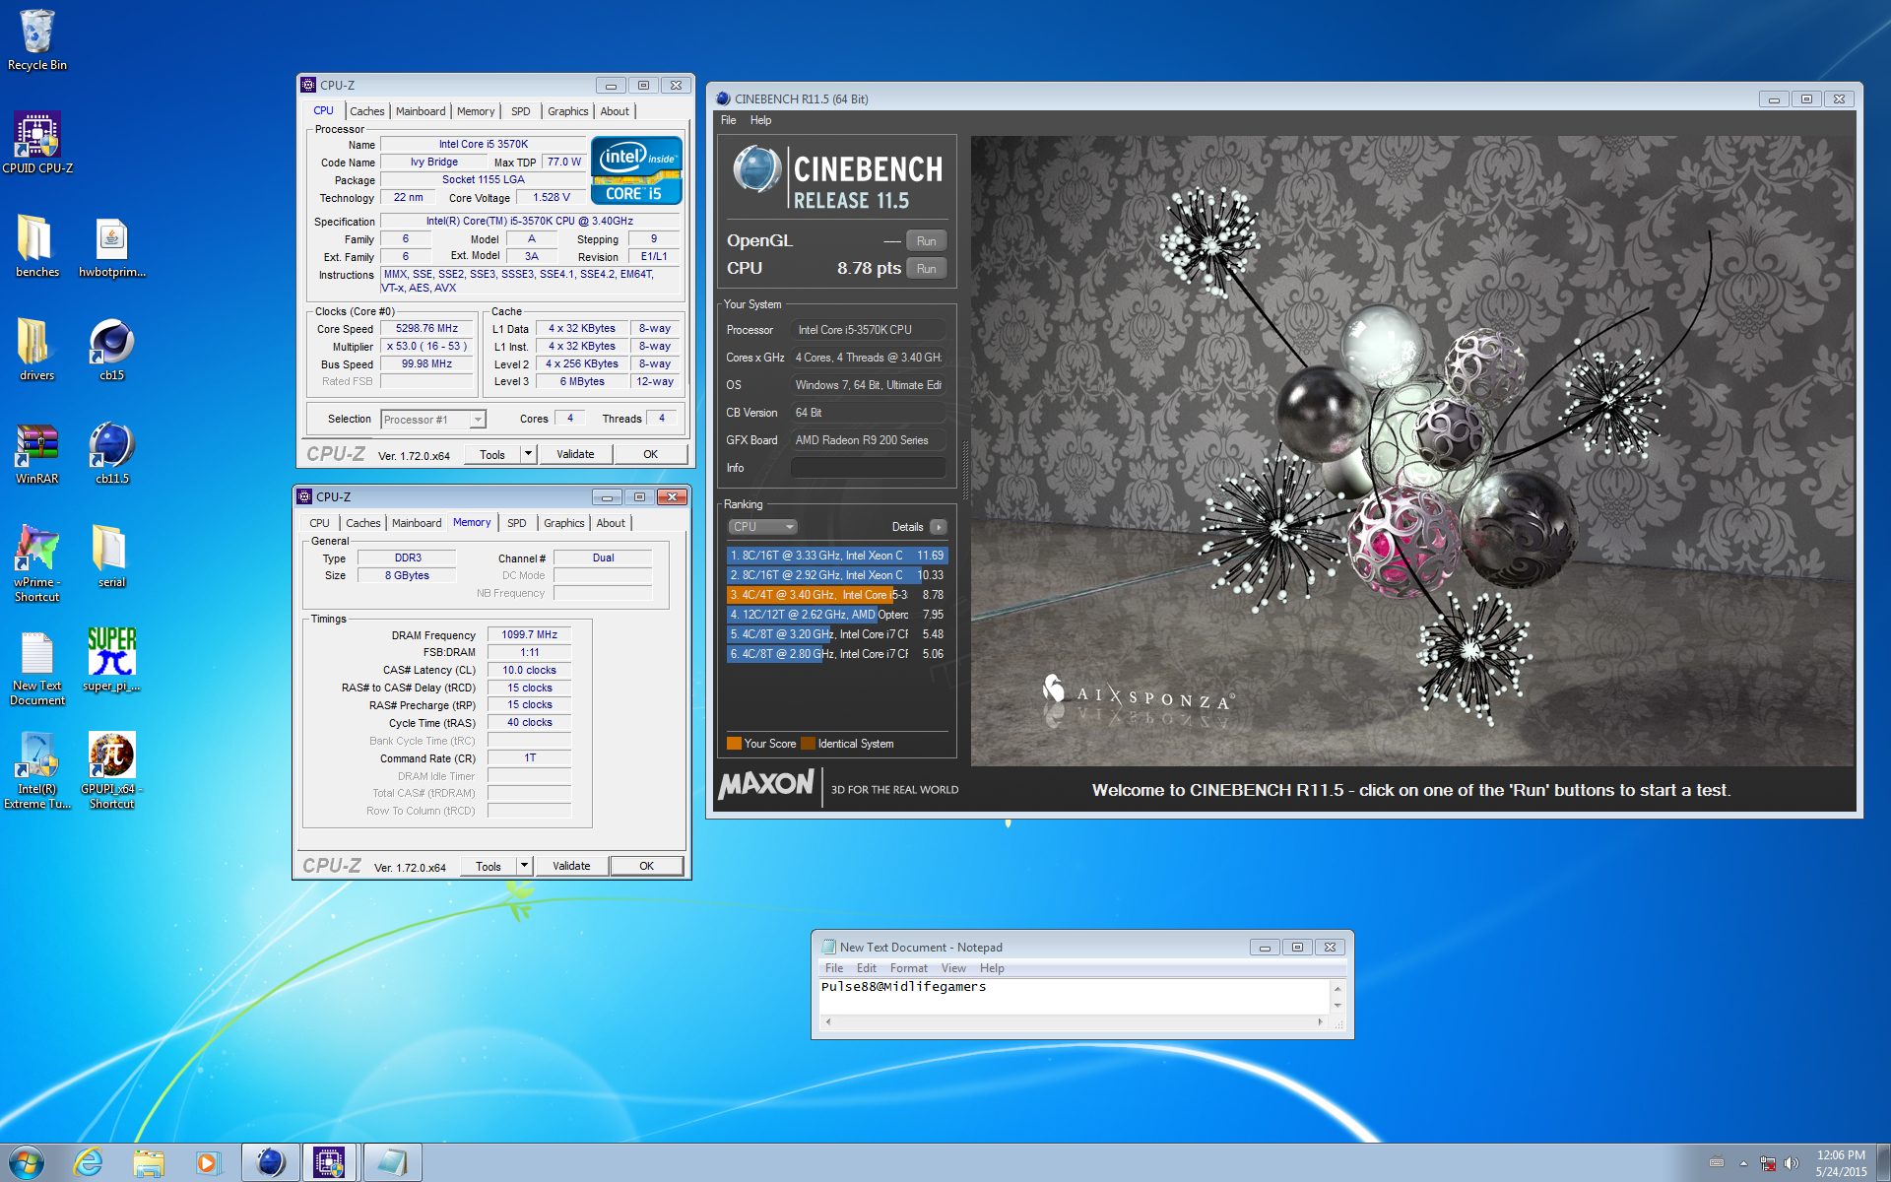Open Notepad Edit menu
The image size is (1891, 1182).
click(866, 968)
